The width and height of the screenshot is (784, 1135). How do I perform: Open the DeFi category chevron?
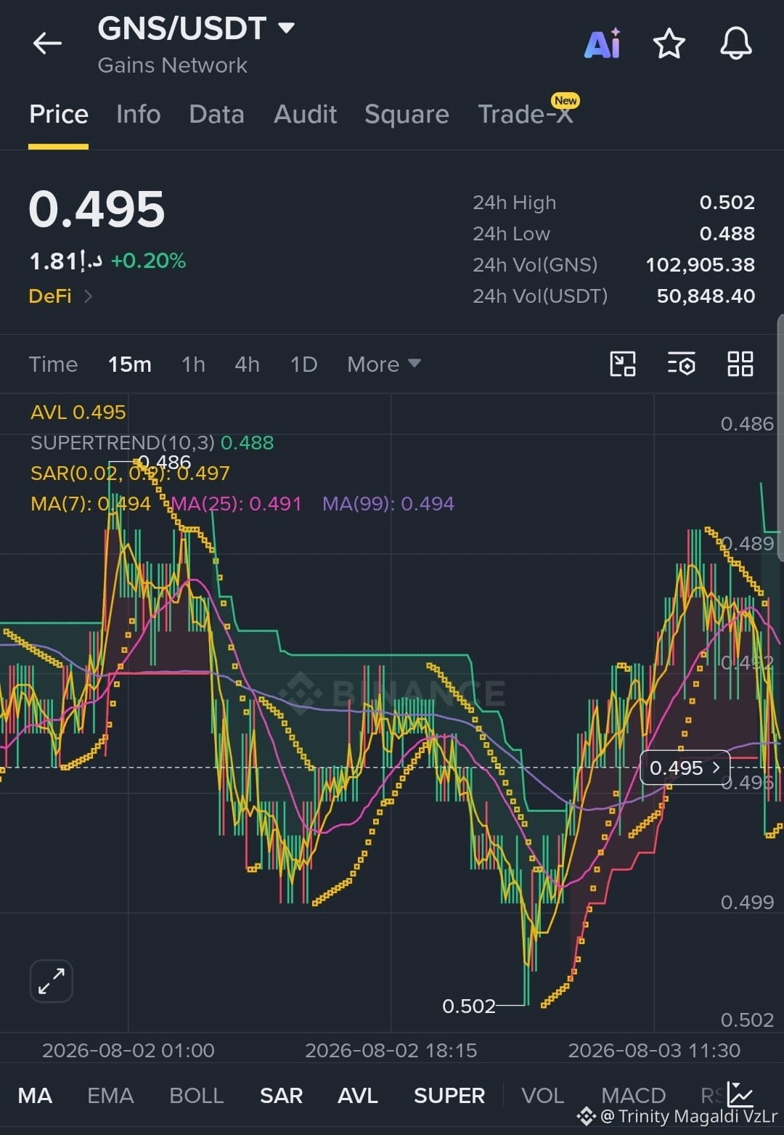[88, 296]
